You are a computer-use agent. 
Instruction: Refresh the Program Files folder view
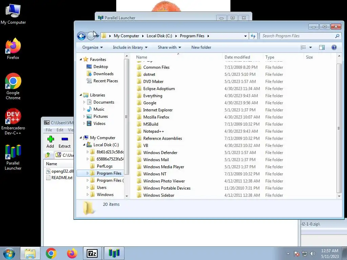pos(253,36)
